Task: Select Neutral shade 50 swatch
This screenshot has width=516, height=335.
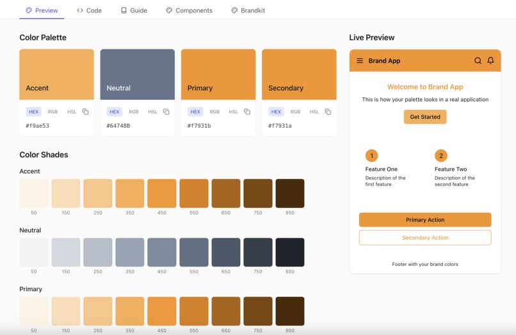Action: pos(34,252)
